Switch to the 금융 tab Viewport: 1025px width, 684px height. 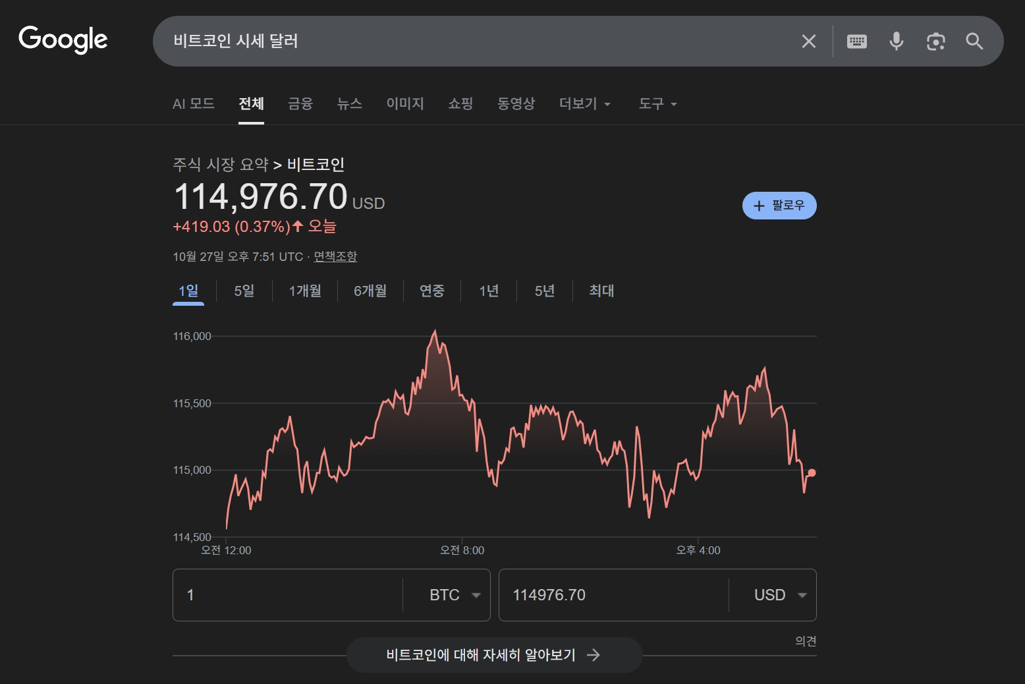[300, 104]
